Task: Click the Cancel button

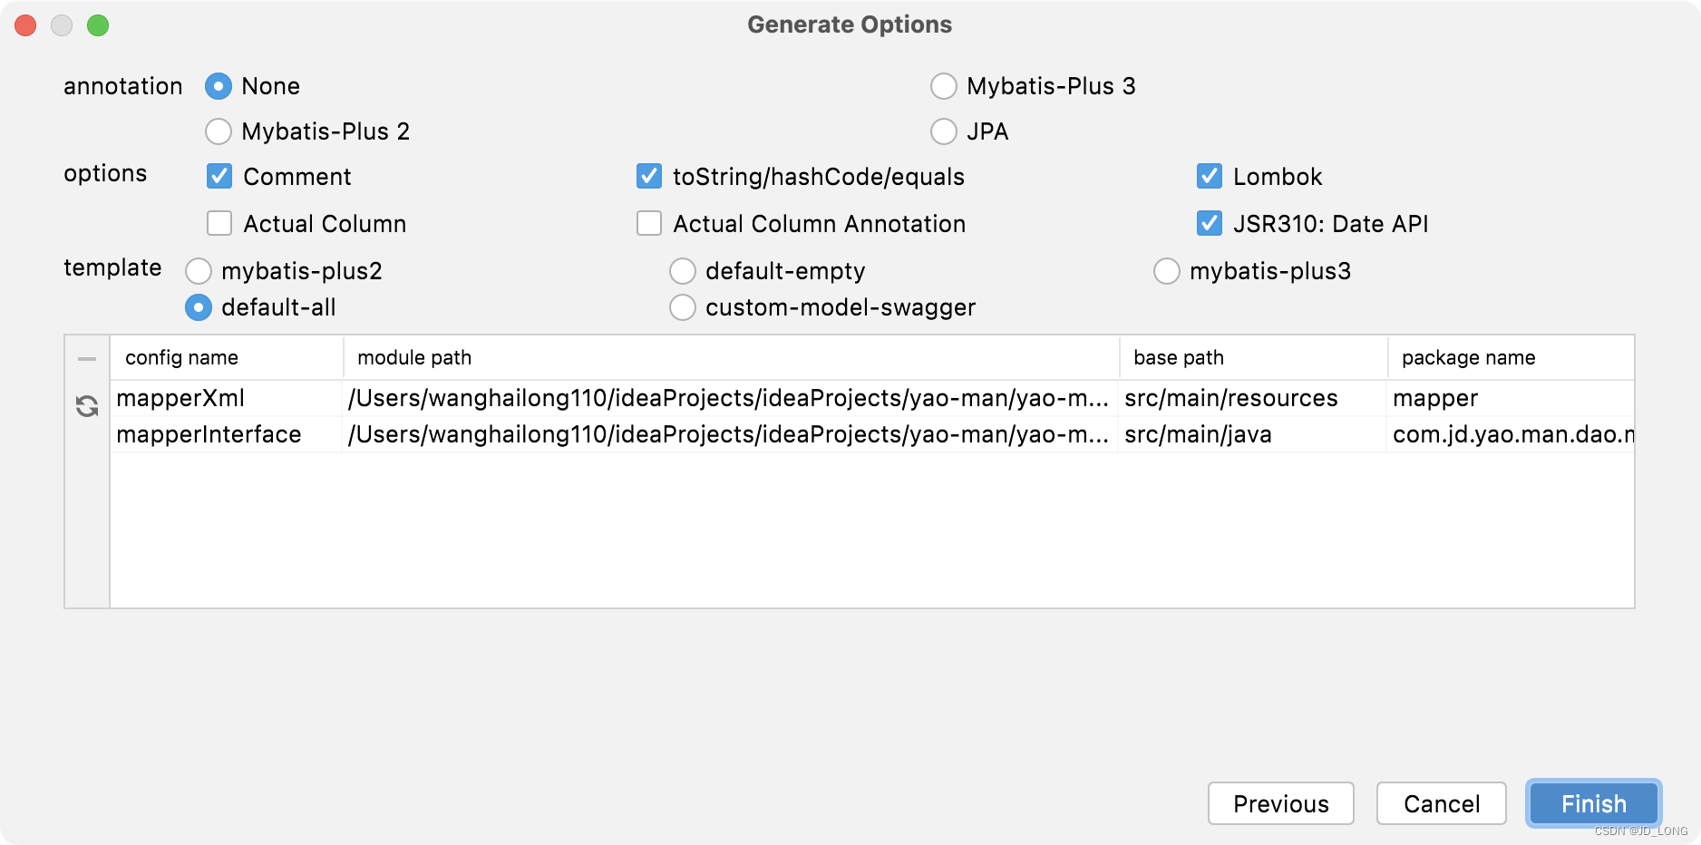Action: coord(1441,803)
